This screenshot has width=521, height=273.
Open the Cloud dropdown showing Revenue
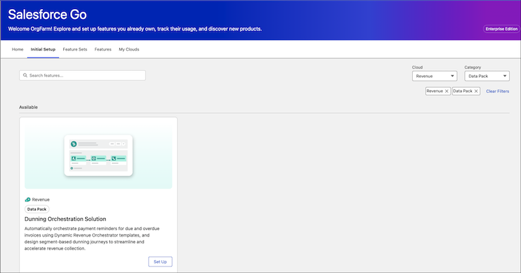[434, 76]
